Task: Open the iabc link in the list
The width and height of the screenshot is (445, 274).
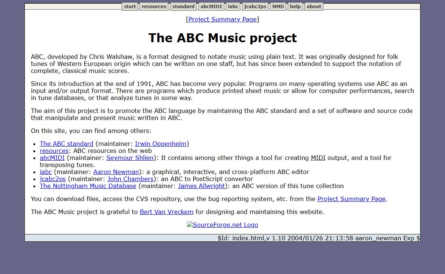Action: [x=46, y=172]
